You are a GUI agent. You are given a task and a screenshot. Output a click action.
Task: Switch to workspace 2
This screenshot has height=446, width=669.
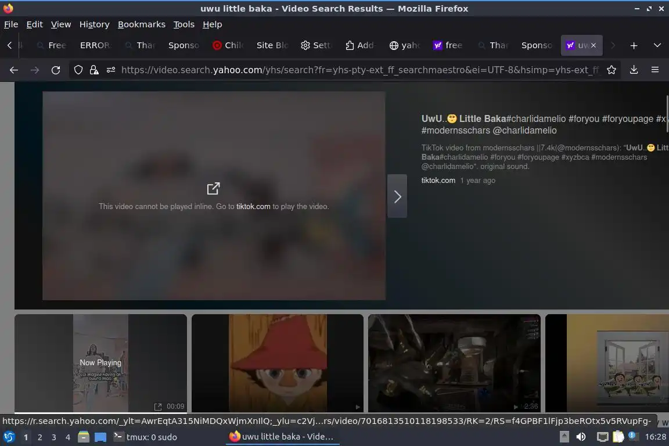39,437
